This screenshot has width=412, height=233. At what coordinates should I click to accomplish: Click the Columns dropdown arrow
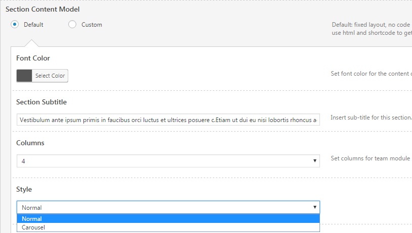click(x=315, y=161)
